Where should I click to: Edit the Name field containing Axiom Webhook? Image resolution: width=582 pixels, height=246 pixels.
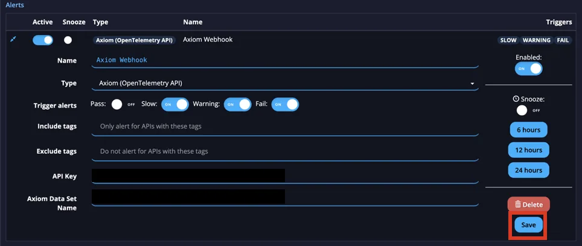pyautogui.click(x=285, y=60)
